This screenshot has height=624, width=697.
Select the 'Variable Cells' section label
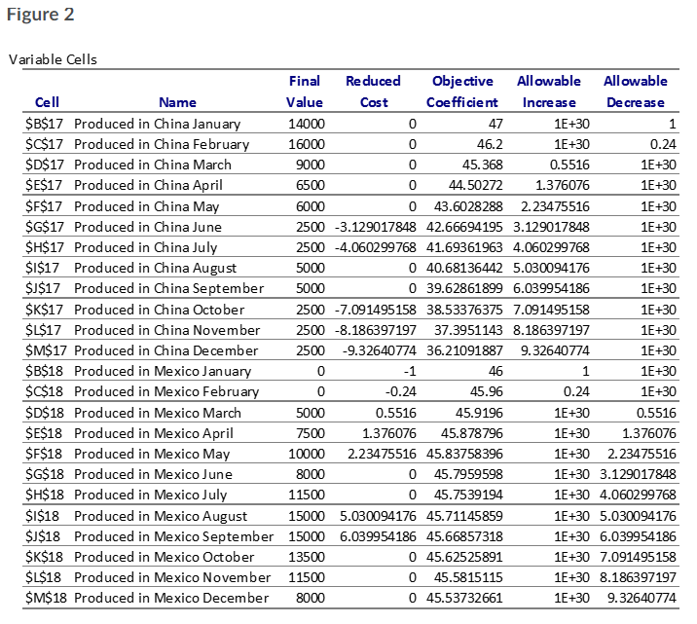[x=53, y=59]
